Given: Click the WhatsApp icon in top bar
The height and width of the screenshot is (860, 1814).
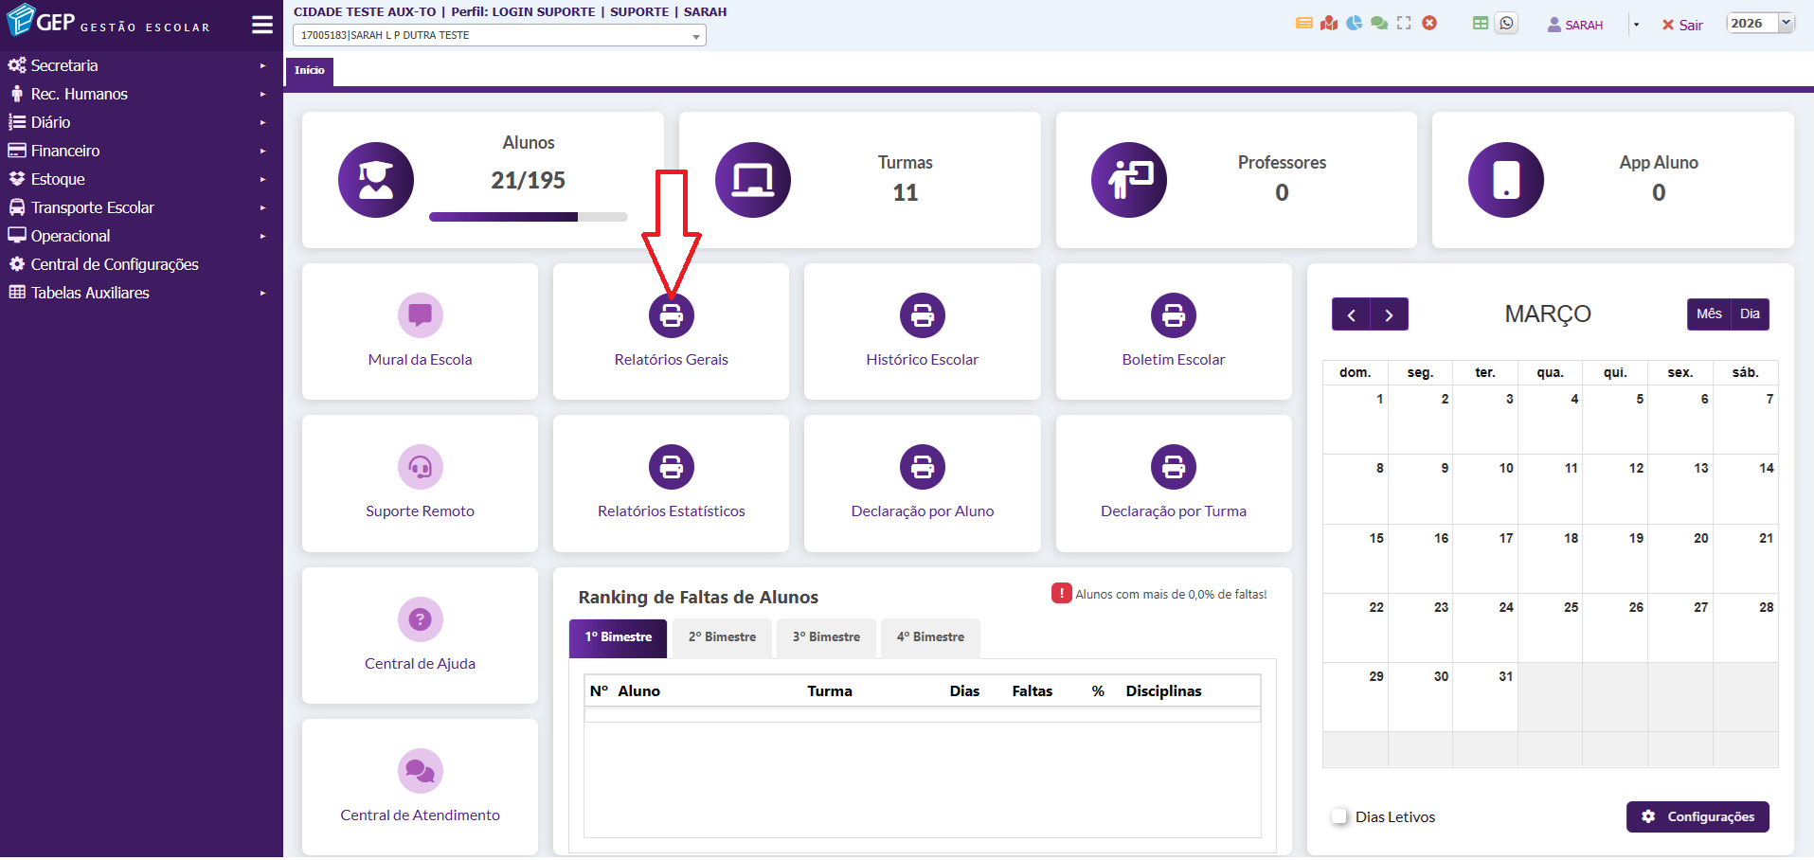Looking at the screenshot, I should coord(1506,24).
